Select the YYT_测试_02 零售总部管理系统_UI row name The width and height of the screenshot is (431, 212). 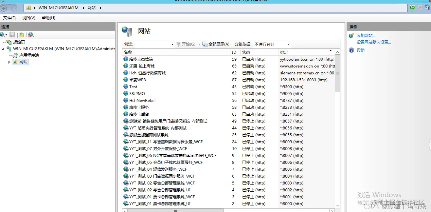click(x=160, y=190)
